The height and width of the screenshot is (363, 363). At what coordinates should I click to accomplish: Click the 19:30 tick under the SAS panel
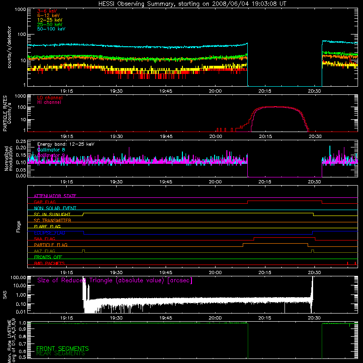(116, 318)
